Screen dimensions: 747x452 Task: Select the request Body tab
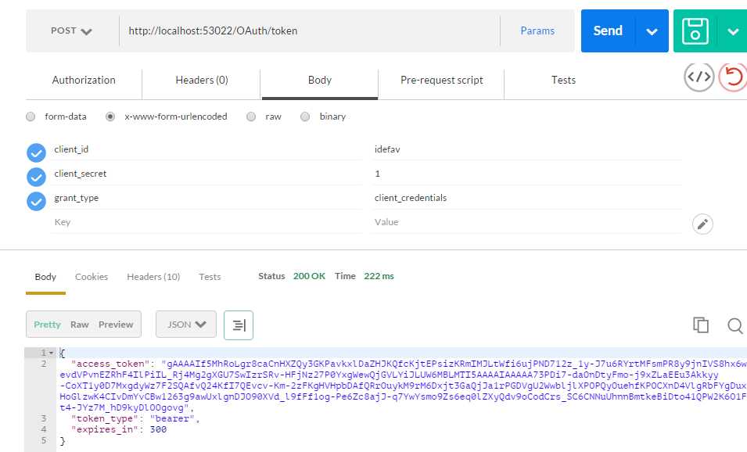(320, 80)
